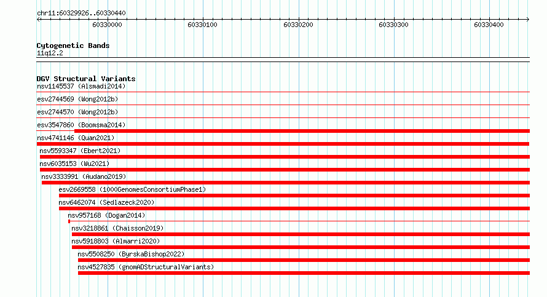Click the 60330400 ruler position label
This screenshot has width=547, height=297.
coord(489,25)
